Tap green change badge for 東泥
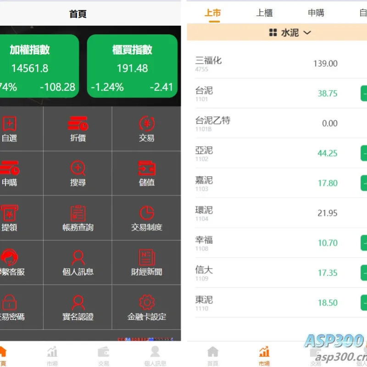This screenshot has height=367, width=367. pyautogui.click(x=364, y=303)
